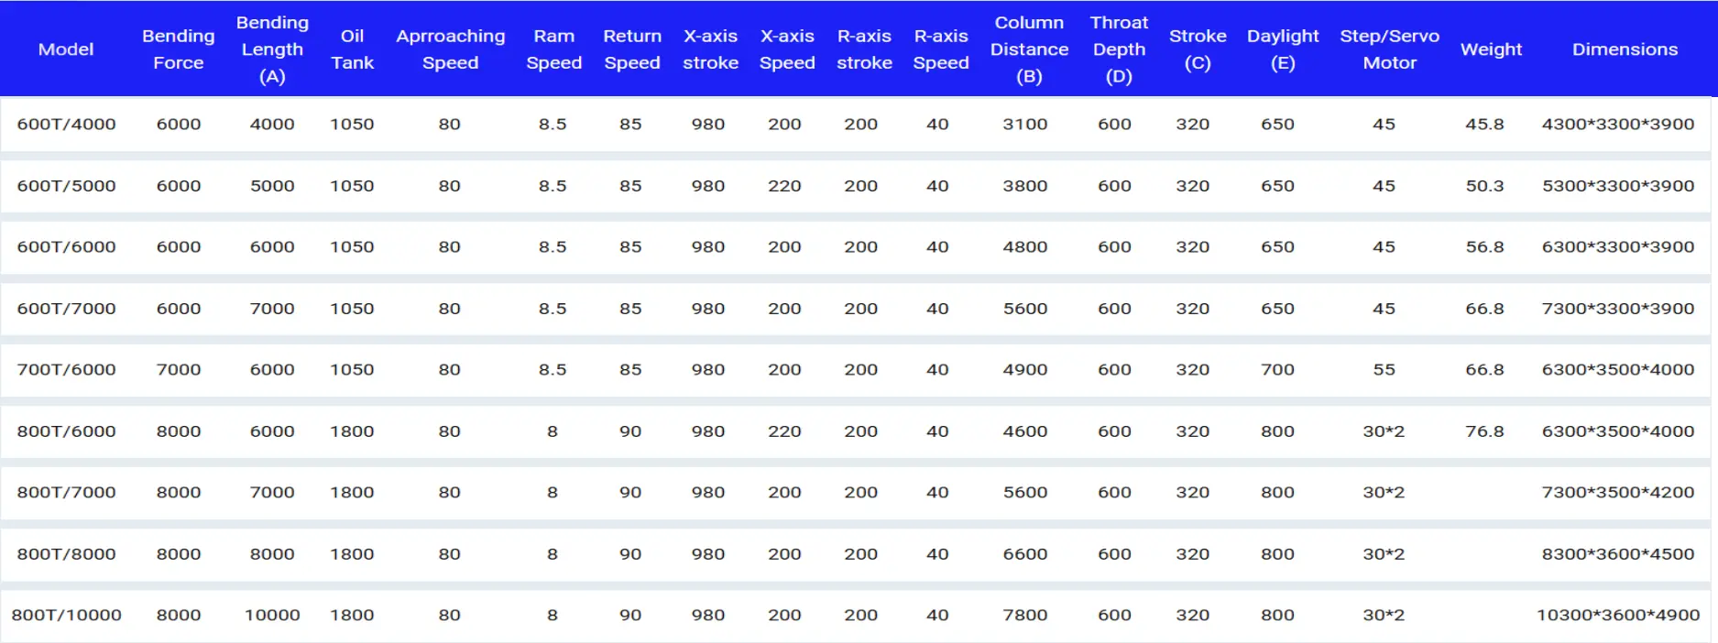This screenshot has height=643, width=1718.
Task: Select the 600T/7000 model cell
Action: 67,309
